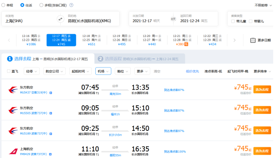Screen dimensions: 274x158
Task: Click the Fuzhou 1h stopover text
Action: coord(115,114)
